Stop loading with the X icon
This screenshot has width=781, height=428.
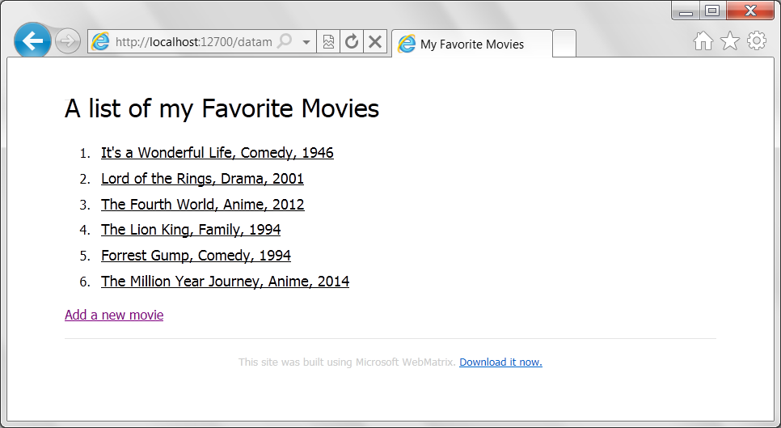(375, 41)
